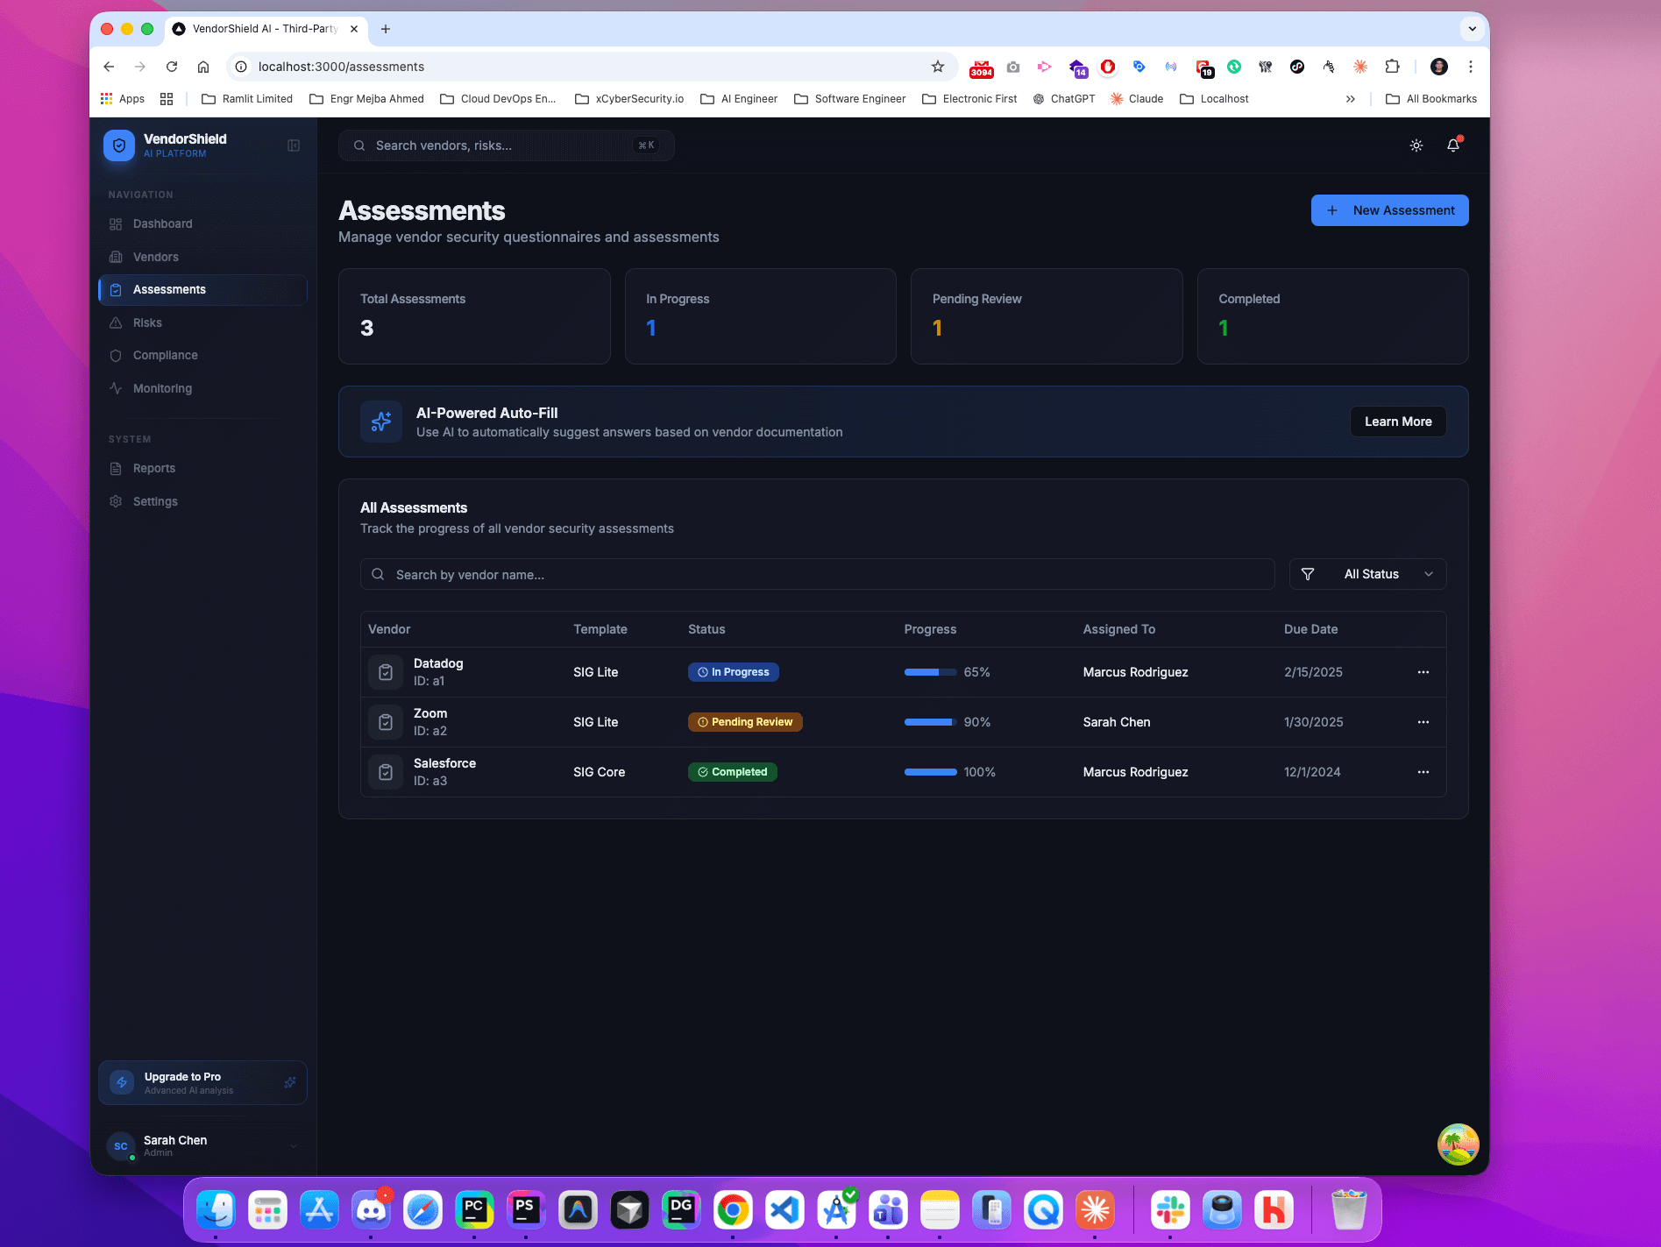1661x1247 pixels.
Task: Click the New Assessment button
Action: 1388,209
